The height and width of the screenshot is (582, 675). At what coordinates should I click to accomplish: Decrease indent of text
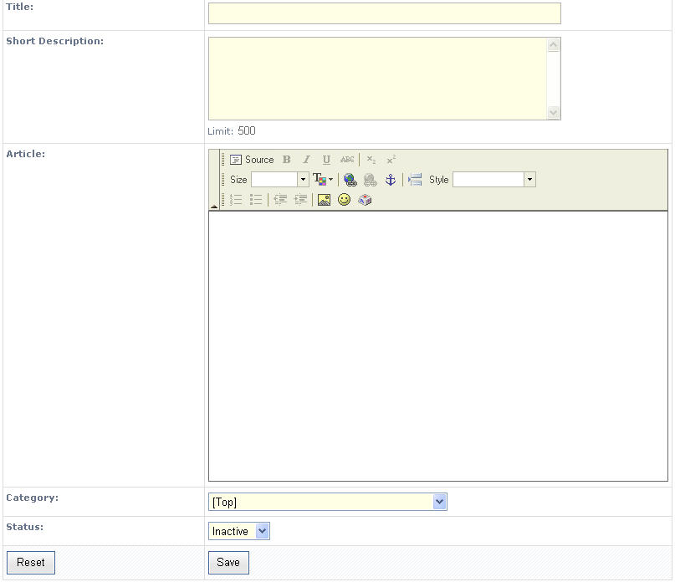[x=280, y=200]
